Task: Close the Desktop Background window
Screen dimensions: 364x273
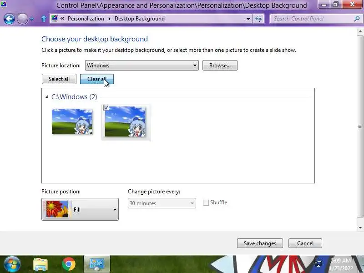Action: (x=352, y=5)
